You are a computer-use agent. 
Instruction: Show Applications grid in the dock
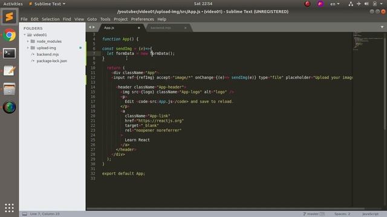10,208
